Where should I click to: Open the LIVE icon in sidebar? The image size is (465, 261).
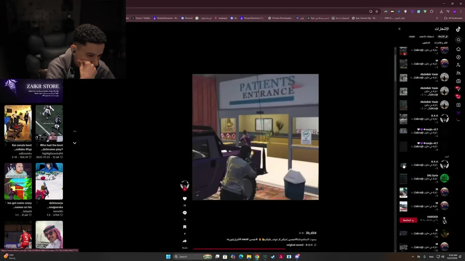click(458, 81)
